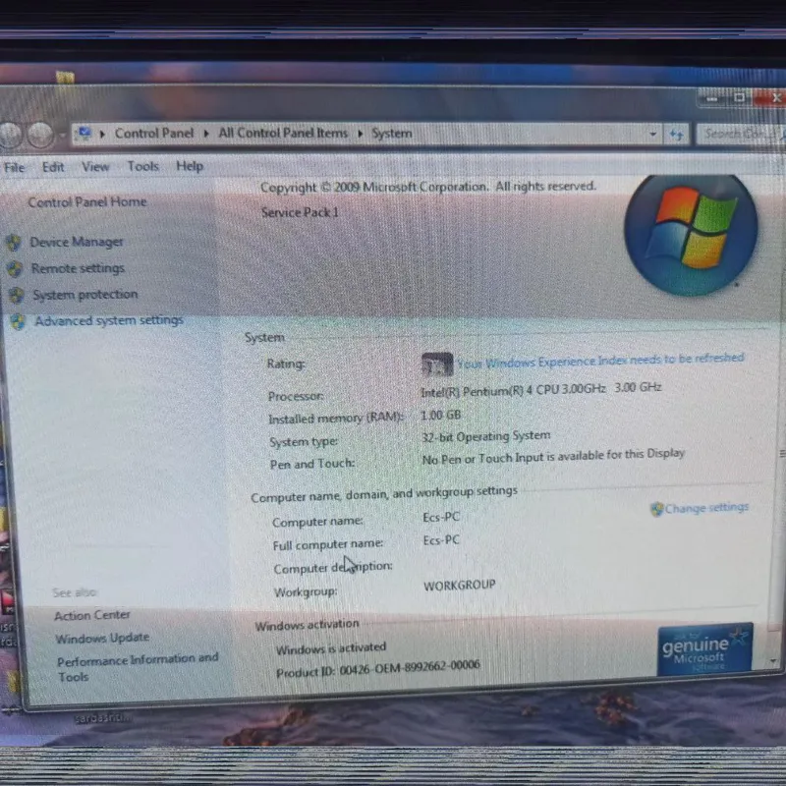786x786 pixels.
Task: Refresh the Windows Experience Index via its link
Action: point(600,361)
